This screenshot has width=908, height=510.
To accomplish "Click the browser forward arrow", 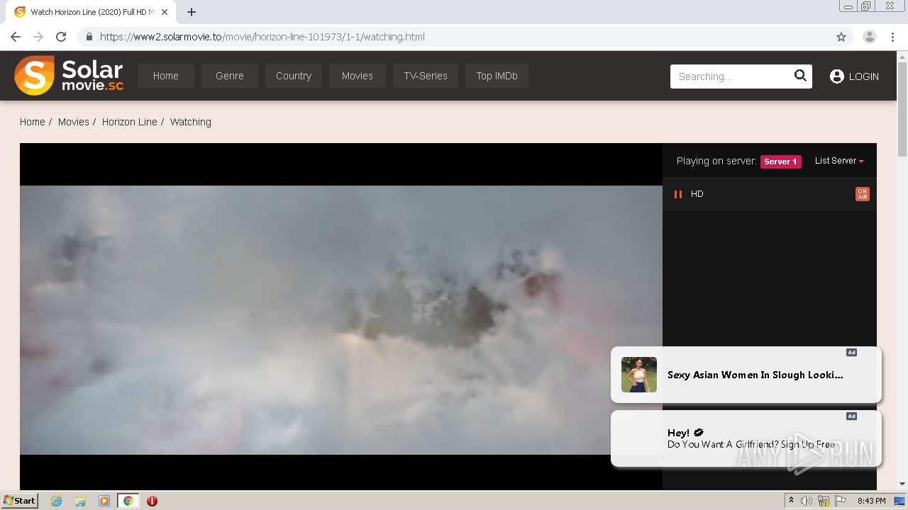I will coord(38,37).
